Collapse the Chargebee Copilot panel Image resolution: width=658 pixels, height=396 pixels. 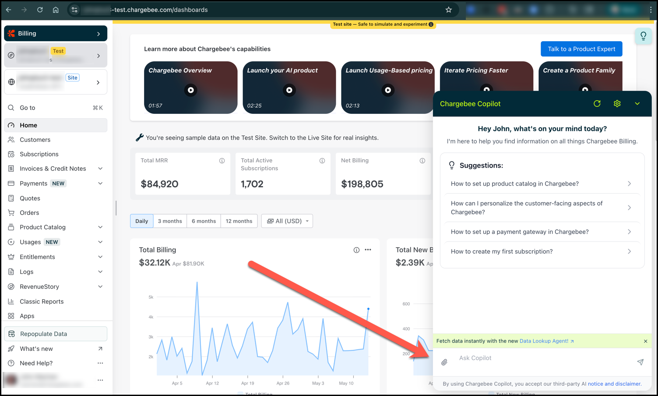point(637,104)
